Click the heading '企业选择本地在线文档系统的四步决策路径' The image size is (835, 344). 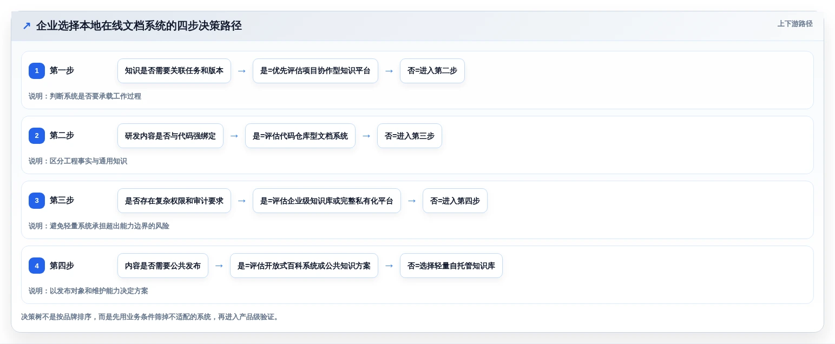click(x=139, y=26)
